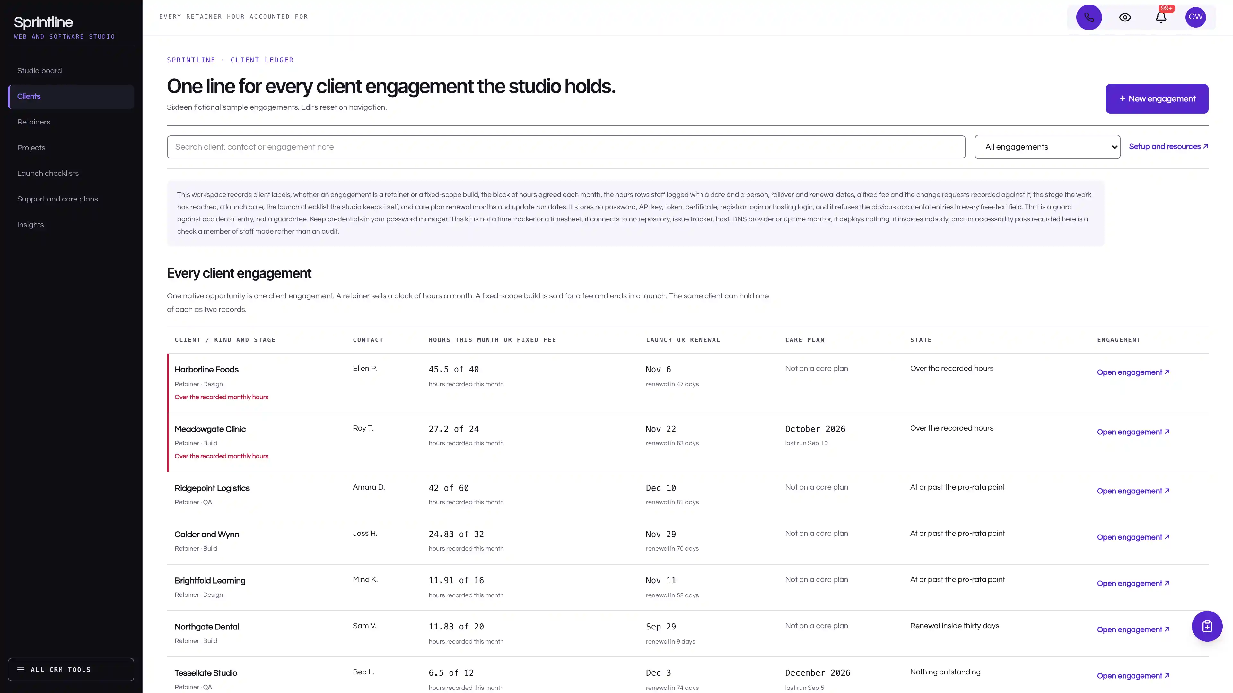Click the Ridgepoint Logistics client name
This screenshot has height=693, width=1233.
[212, 488]
